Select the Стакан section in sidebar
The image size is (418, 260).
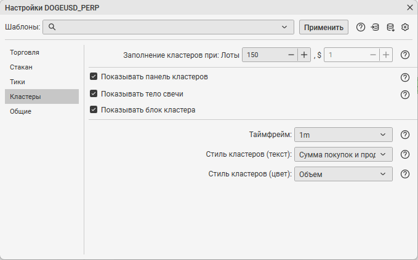pos(21,67)
